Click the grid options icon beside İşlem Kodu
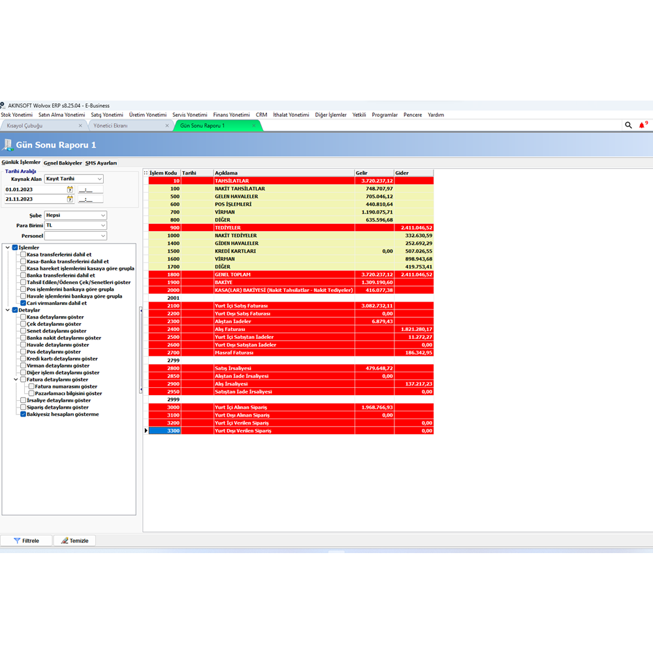653x653 pixels. coord(146,173)
